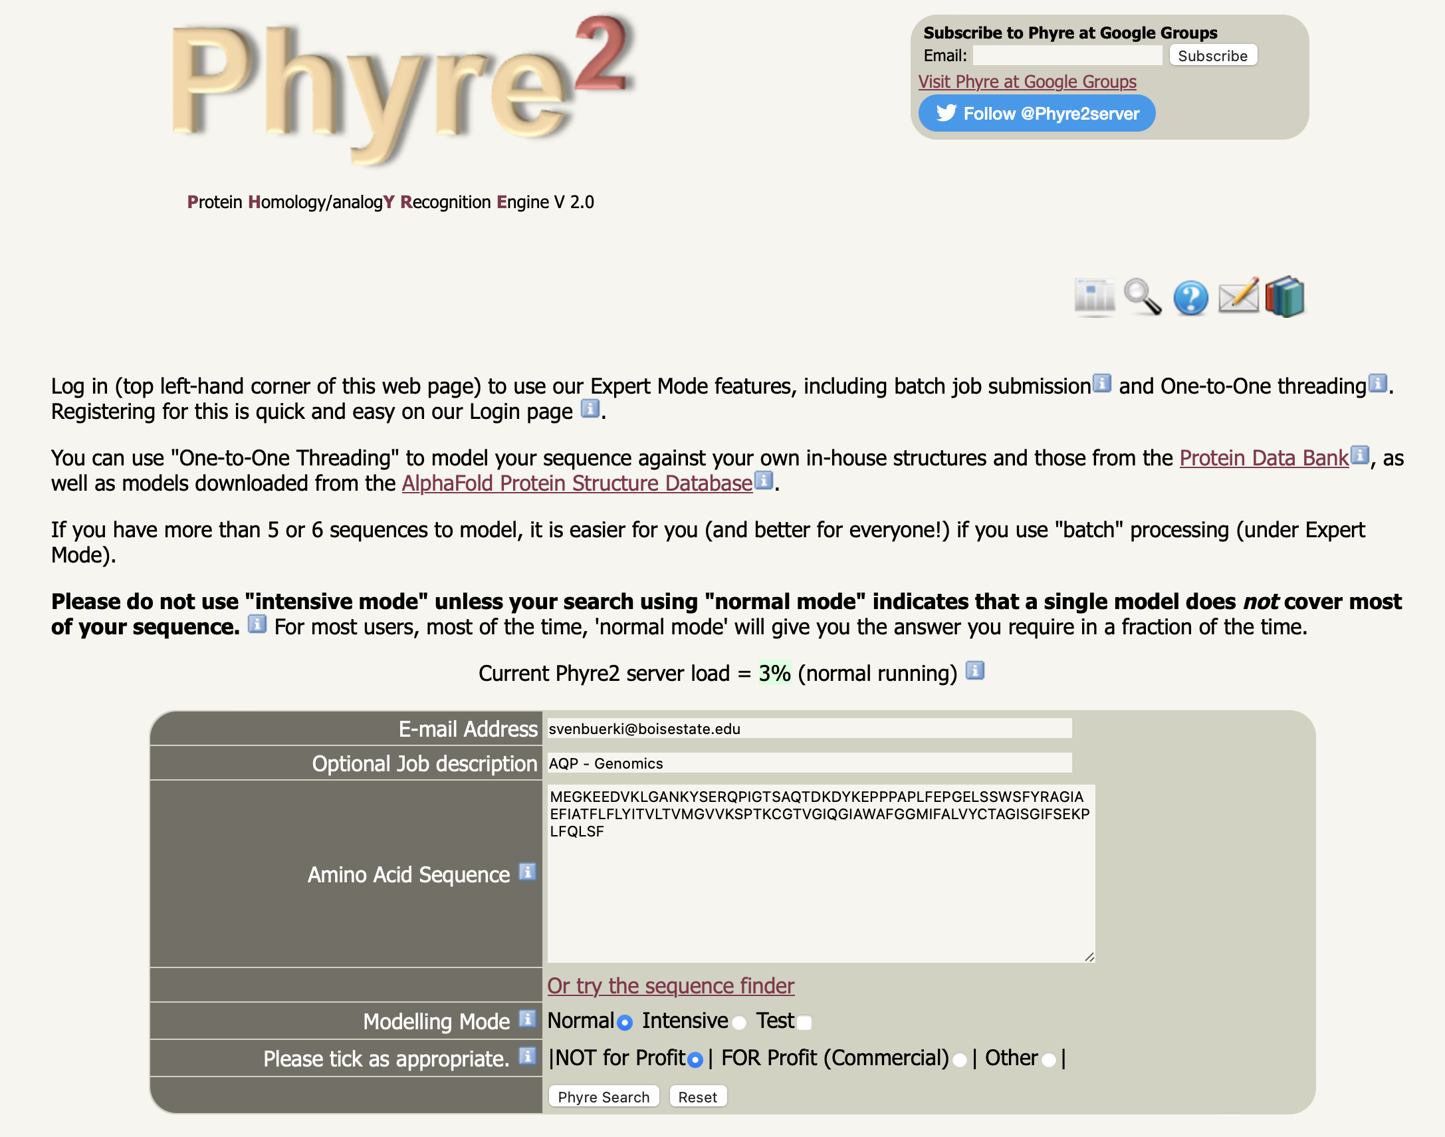Screen dimensions: 1445x1137
Task: Click the search/magnifier icon
Action: [1143, 297]
